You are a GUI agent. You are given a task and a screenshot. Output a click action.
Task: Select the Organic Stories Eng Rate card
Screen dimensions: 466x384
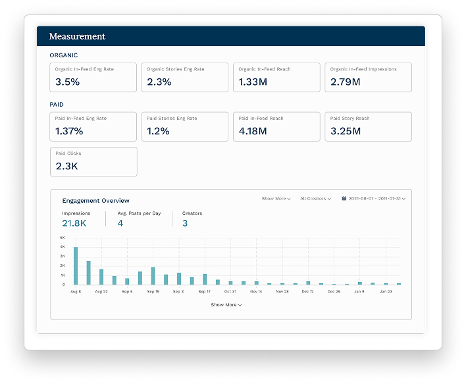185,77
